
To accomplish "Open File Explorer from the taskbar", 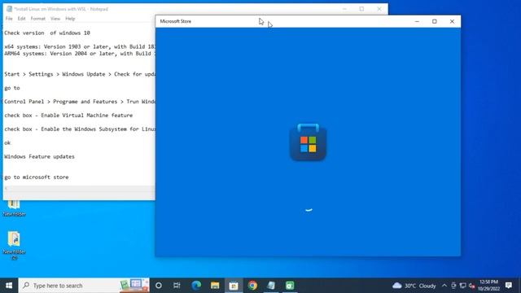I will point(215,286).
